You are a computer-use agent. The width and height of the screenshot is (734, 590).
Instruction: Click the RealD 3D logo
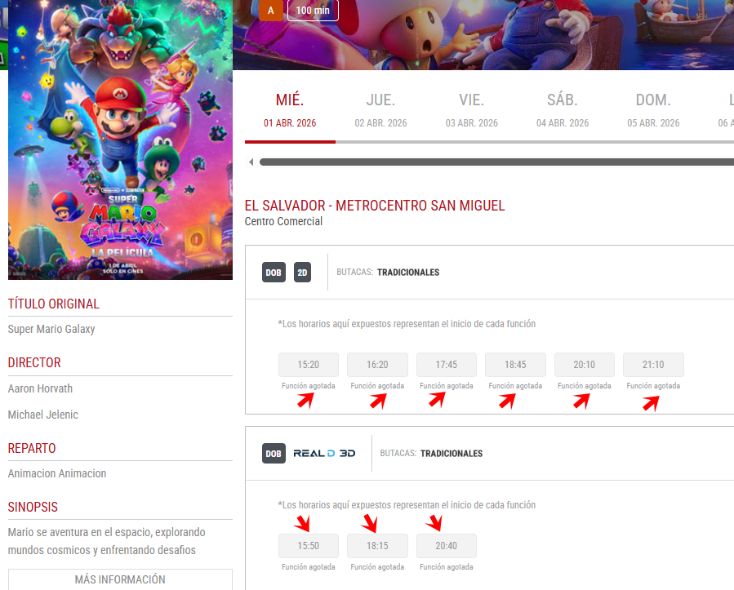[324, 454]
